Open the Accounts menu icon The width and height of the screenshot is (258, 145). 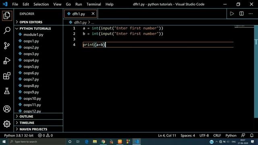(x=7, y=109)
